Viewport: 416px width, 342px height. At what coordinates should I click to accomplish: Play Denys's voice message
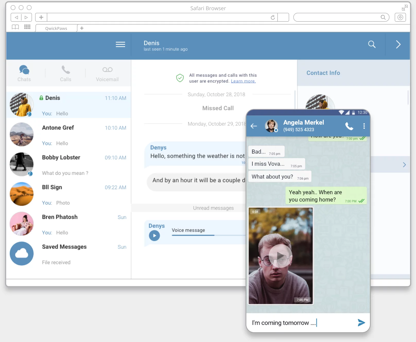point(154,235)
